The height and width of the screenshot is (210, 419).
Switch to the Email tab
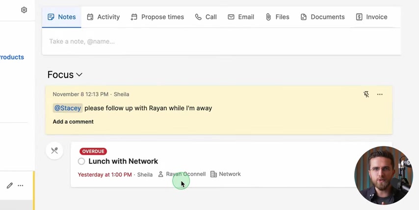[241, 17]
